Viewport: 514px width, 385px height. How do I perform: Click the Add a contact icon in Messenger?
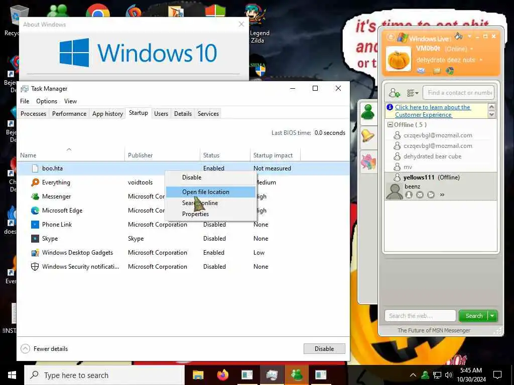(395, 93)
